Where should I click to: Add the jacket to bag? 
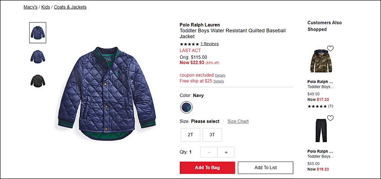pyautogui.click(x=207, y=168)
